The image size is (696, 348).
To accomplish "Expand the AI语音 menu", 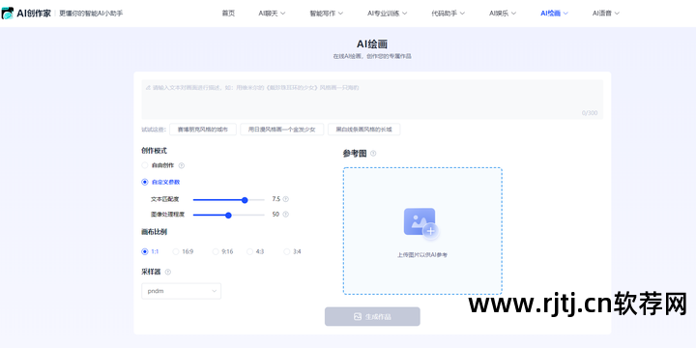I will 605,14.
